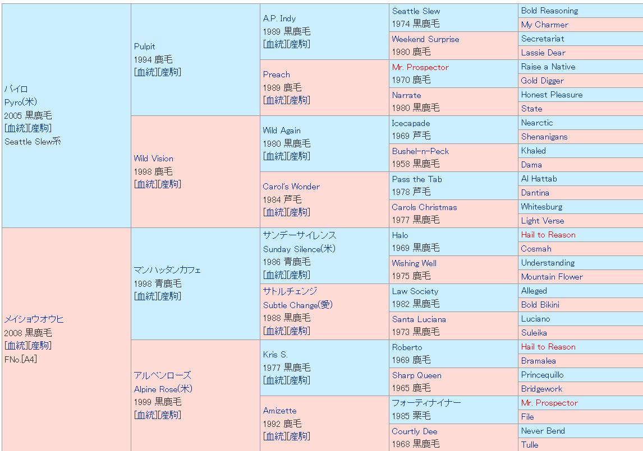Open the Alpine Rose link
The width and height of the screenshot is (643, 451).
coord(163,389)
